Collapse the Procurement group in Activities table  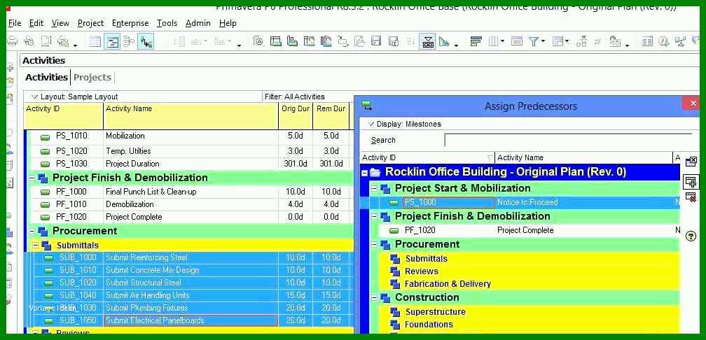[32, 231]
